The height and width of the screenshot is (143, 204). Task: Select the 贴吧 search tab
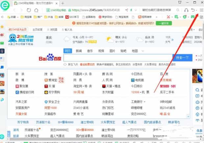tap(123, 51)
